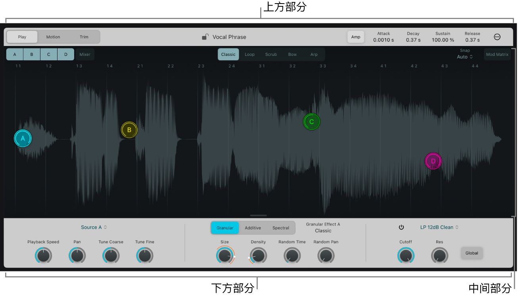The image size is (518, 296).
Task: Click the Release value 0.37 s
Action: click(472, 40)
